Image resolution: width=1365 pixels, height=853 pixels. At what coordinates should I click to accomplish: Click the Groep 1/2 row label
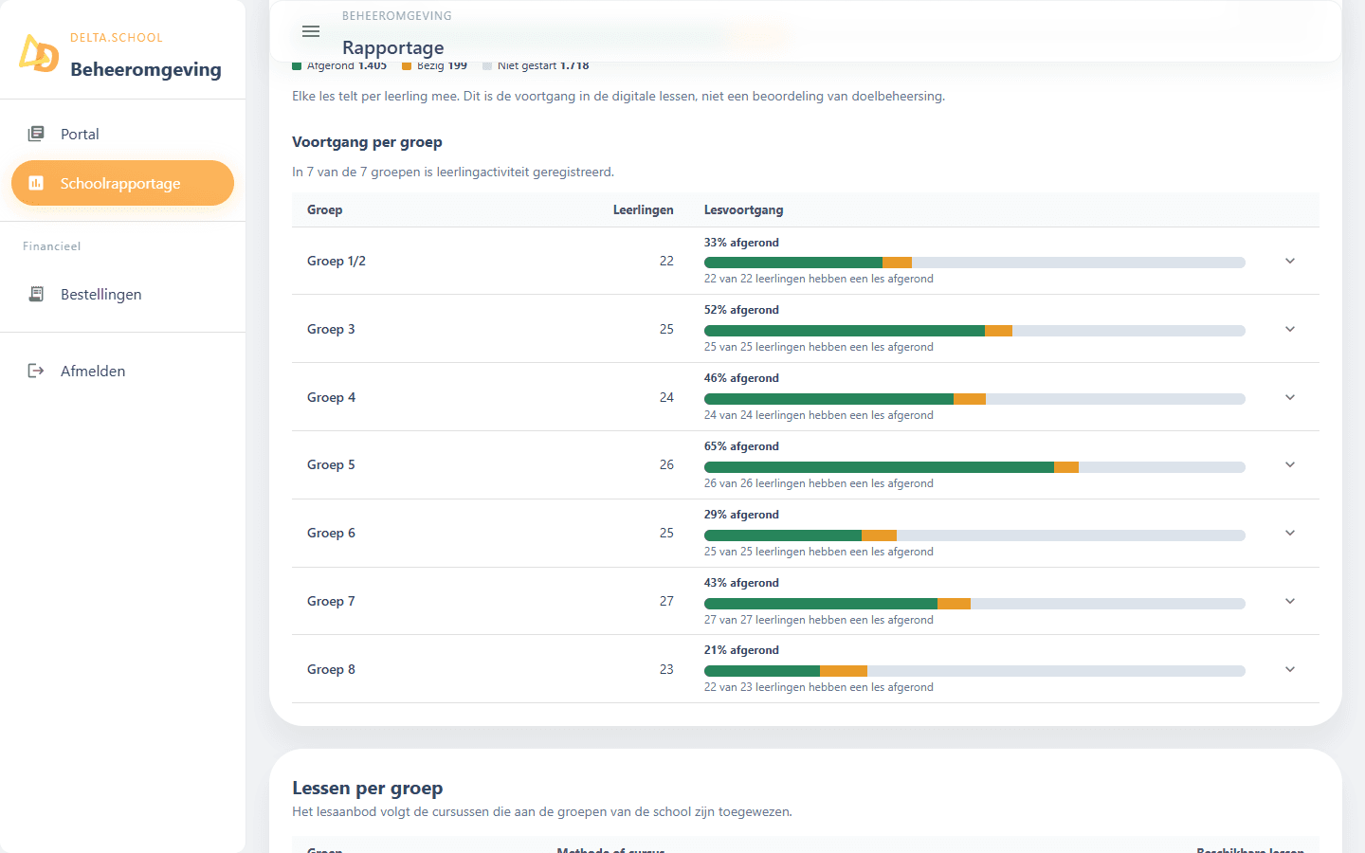point(337,261)
